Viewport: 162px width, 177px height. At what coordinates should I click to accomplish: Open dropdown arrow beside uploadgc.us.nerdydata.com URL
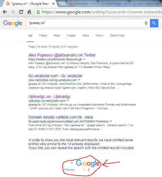tap(68, 100)
